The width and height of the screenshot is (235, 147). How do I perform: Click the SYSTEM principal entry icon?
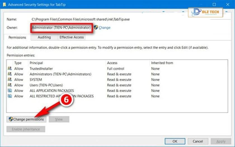click(x=10, y=80)
